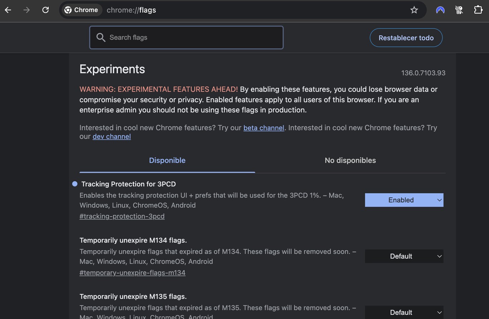Click the #temporary-unexpire-flags-m134 anchor link
This screenshot has width=489, height=319.
(x=132, y=273)
